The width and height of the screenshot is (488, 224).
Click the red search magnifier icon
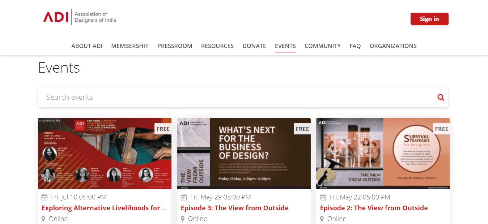point(441,97)
